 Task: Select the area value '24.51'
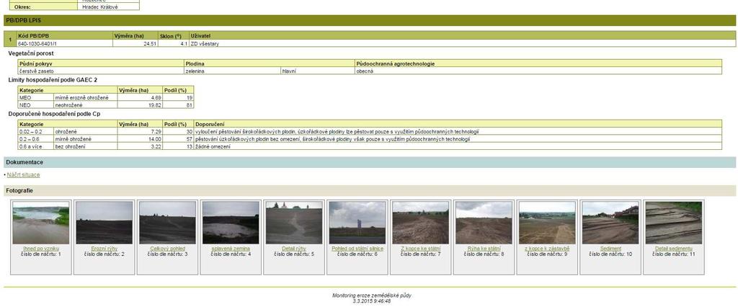point(135,43)
